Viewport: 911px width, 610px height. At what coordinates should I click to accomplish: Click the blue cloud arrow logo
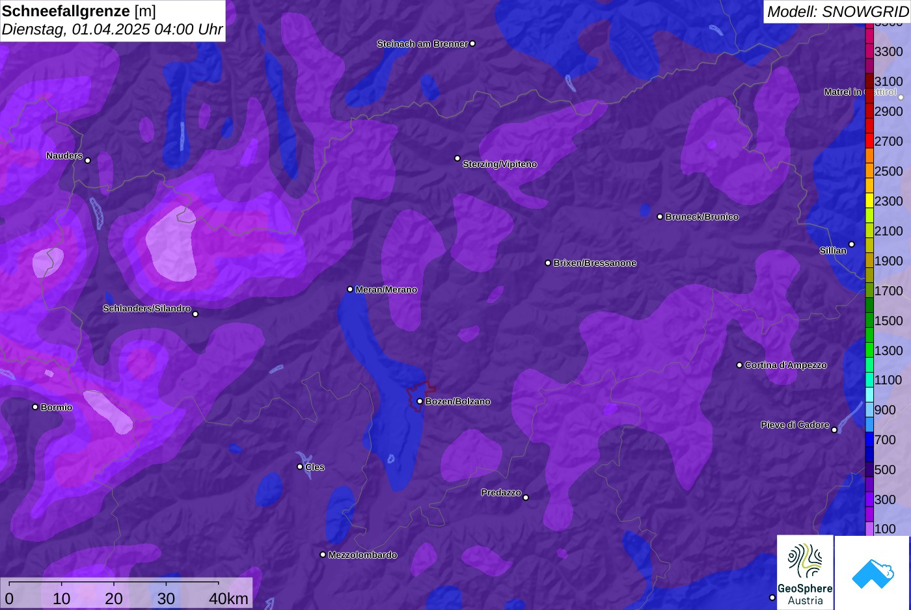873,572
